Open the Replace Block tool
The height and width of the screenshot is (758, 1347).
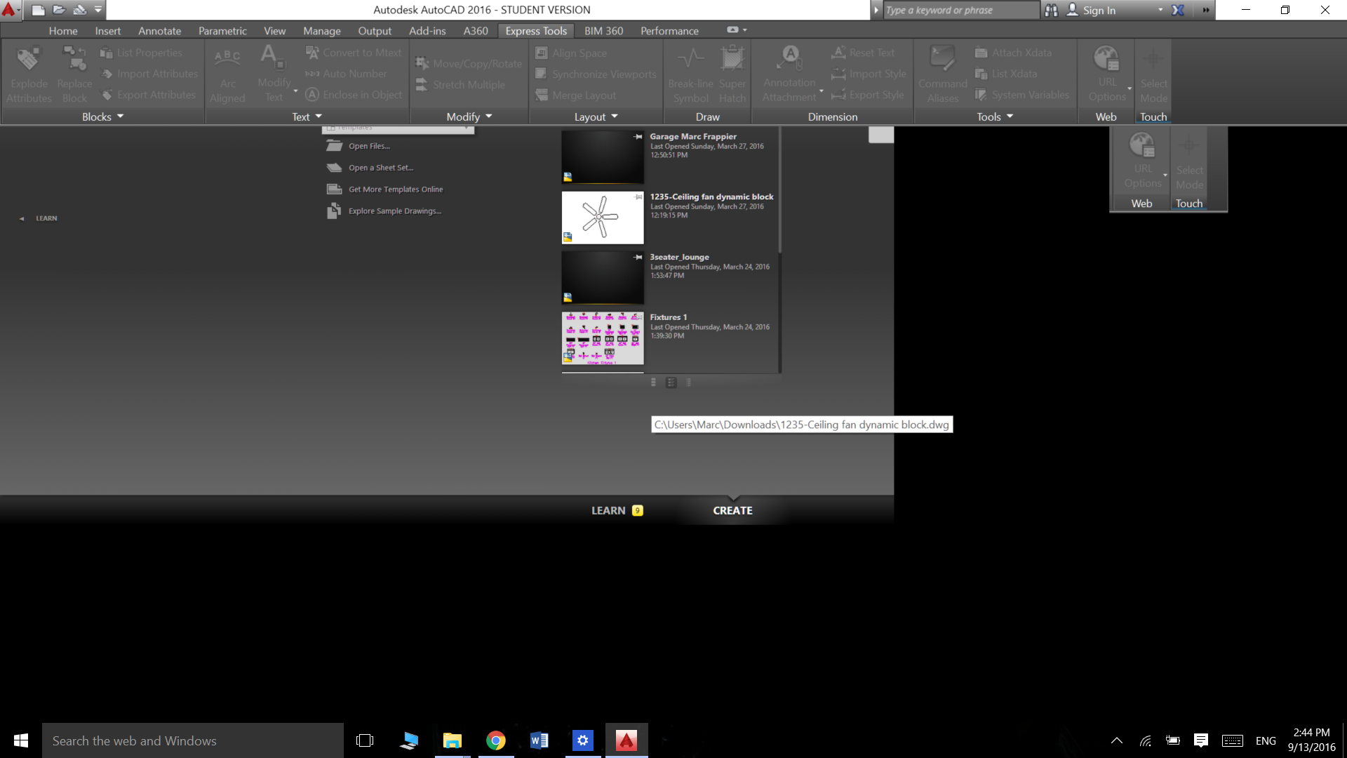pos(74,73)
